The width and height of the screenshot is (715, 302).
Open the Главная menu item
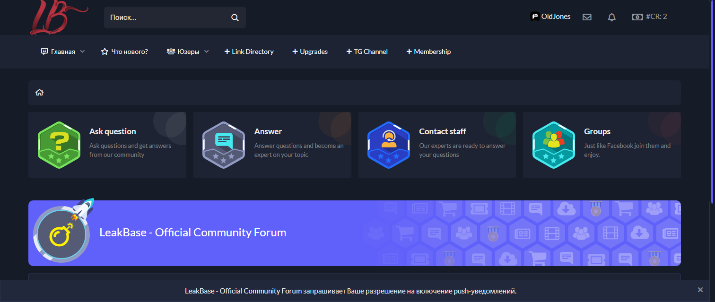point(63,52)
